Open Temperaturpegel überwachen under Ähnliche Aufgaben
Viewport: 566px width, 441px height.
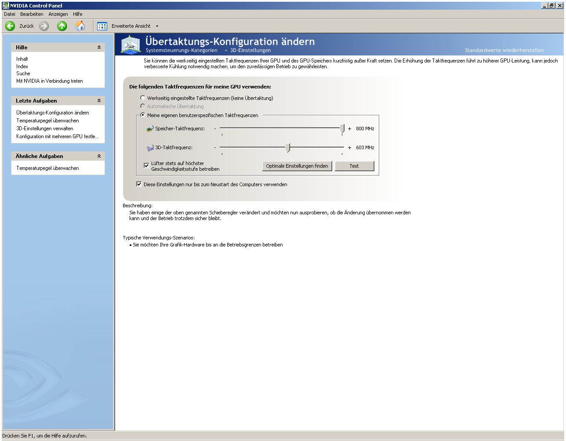click(48, 168)
